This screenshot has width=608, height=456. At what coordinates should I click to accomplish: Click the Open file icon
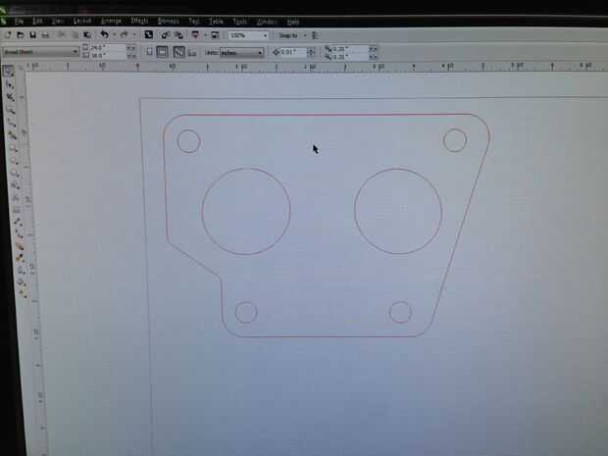21,35
